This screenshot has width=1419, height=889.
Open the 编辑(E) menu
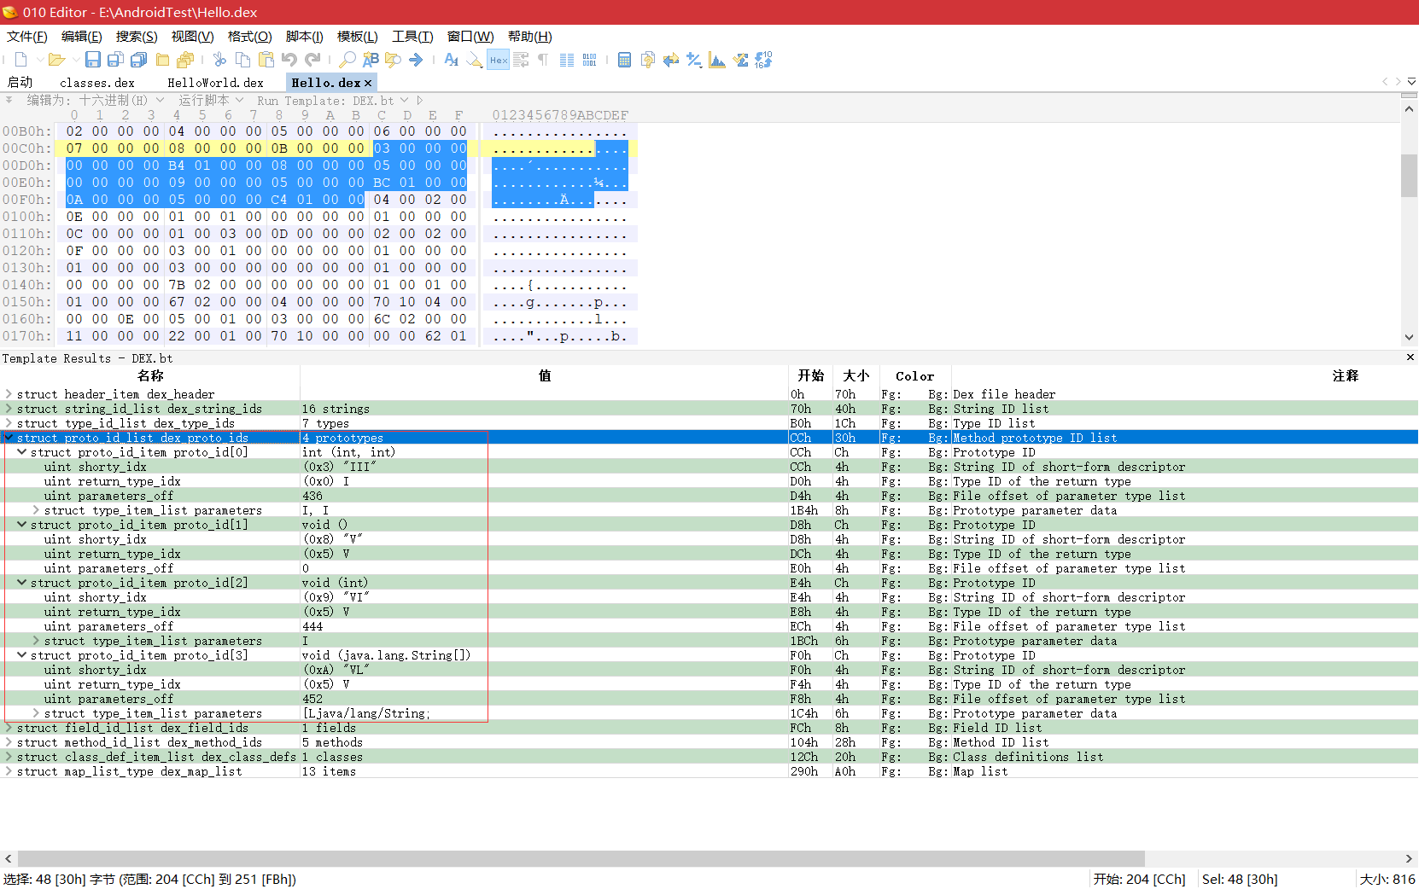pos(81,36)
